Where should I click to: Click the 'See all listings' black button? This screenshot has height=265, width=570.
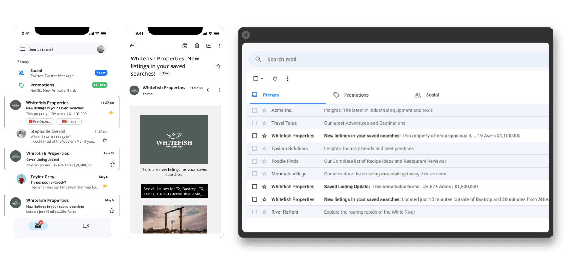coord(174,191)
